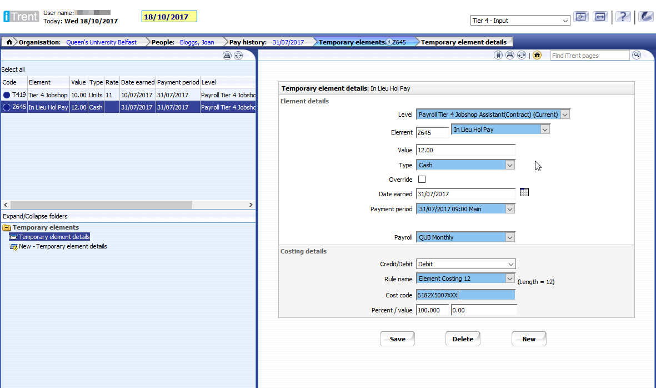Click the search magnifier next to Find iTrent pages
This screenshot has width=656, height=388.
click(637, 55)
